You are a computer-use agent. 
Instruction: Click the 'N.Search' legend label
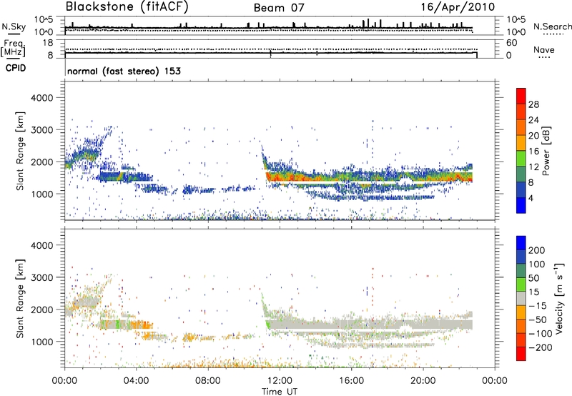point(552,26)
